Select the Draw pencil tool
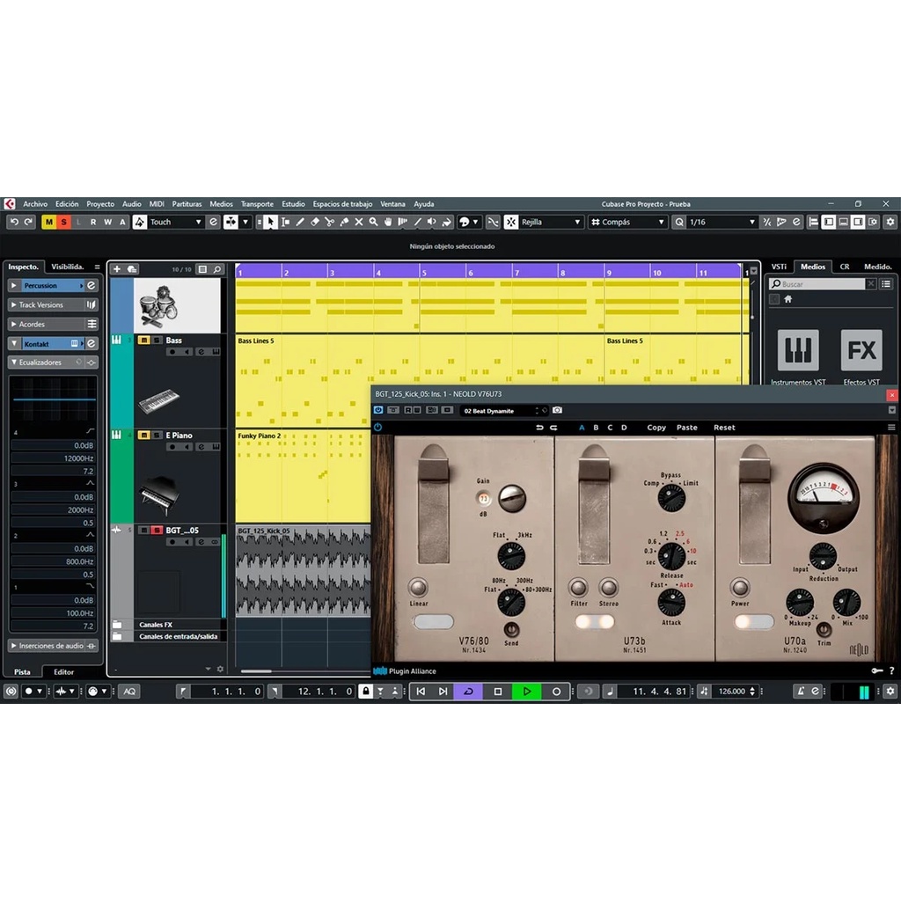The height and width of the screenshot is (901, 901). tap(300, 222)
